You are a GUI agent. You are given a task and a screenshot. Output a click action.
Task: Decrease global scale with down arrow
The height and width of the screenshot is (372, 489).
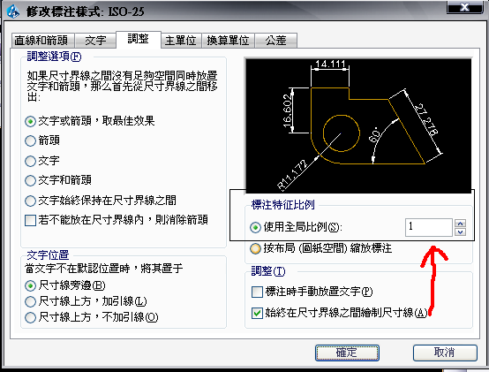coord(460,232)
